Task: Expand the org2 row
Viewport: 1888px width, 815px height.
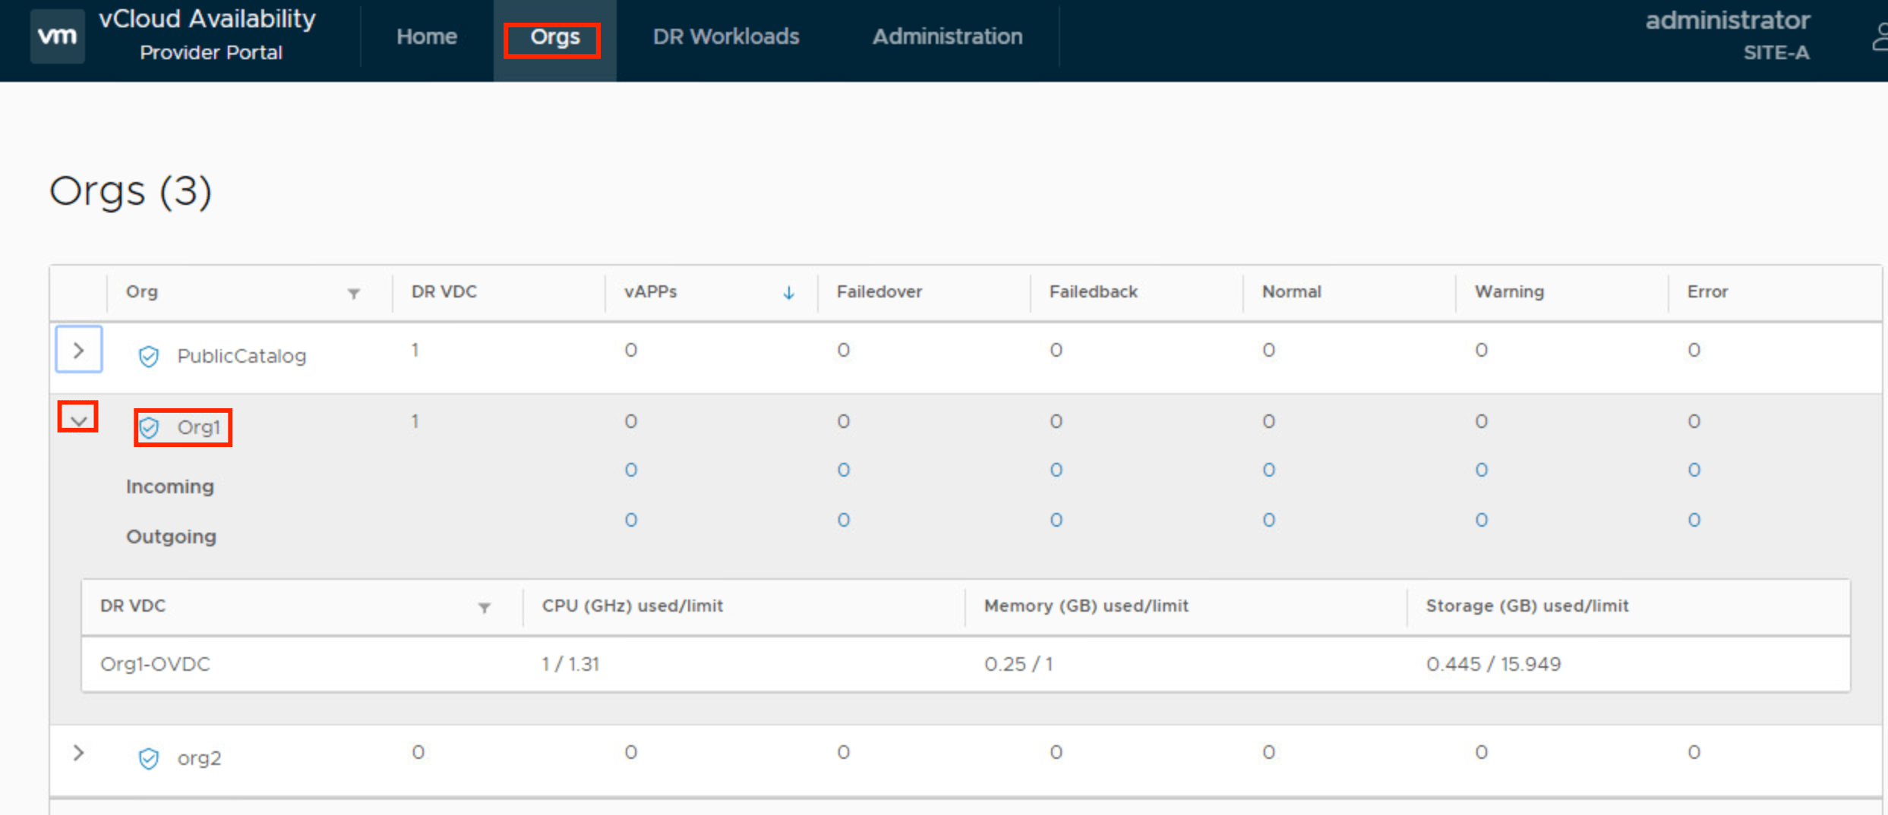Action: (x=78, y=753)
